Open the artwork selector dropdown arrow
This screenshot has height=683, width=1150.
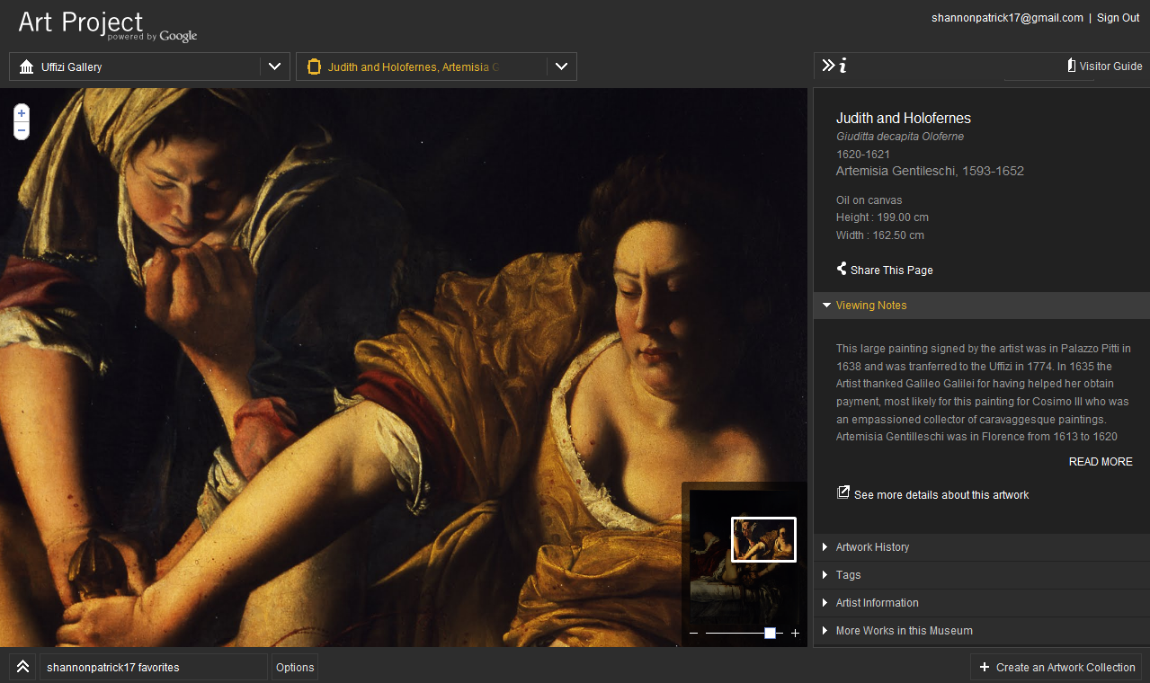561,67
